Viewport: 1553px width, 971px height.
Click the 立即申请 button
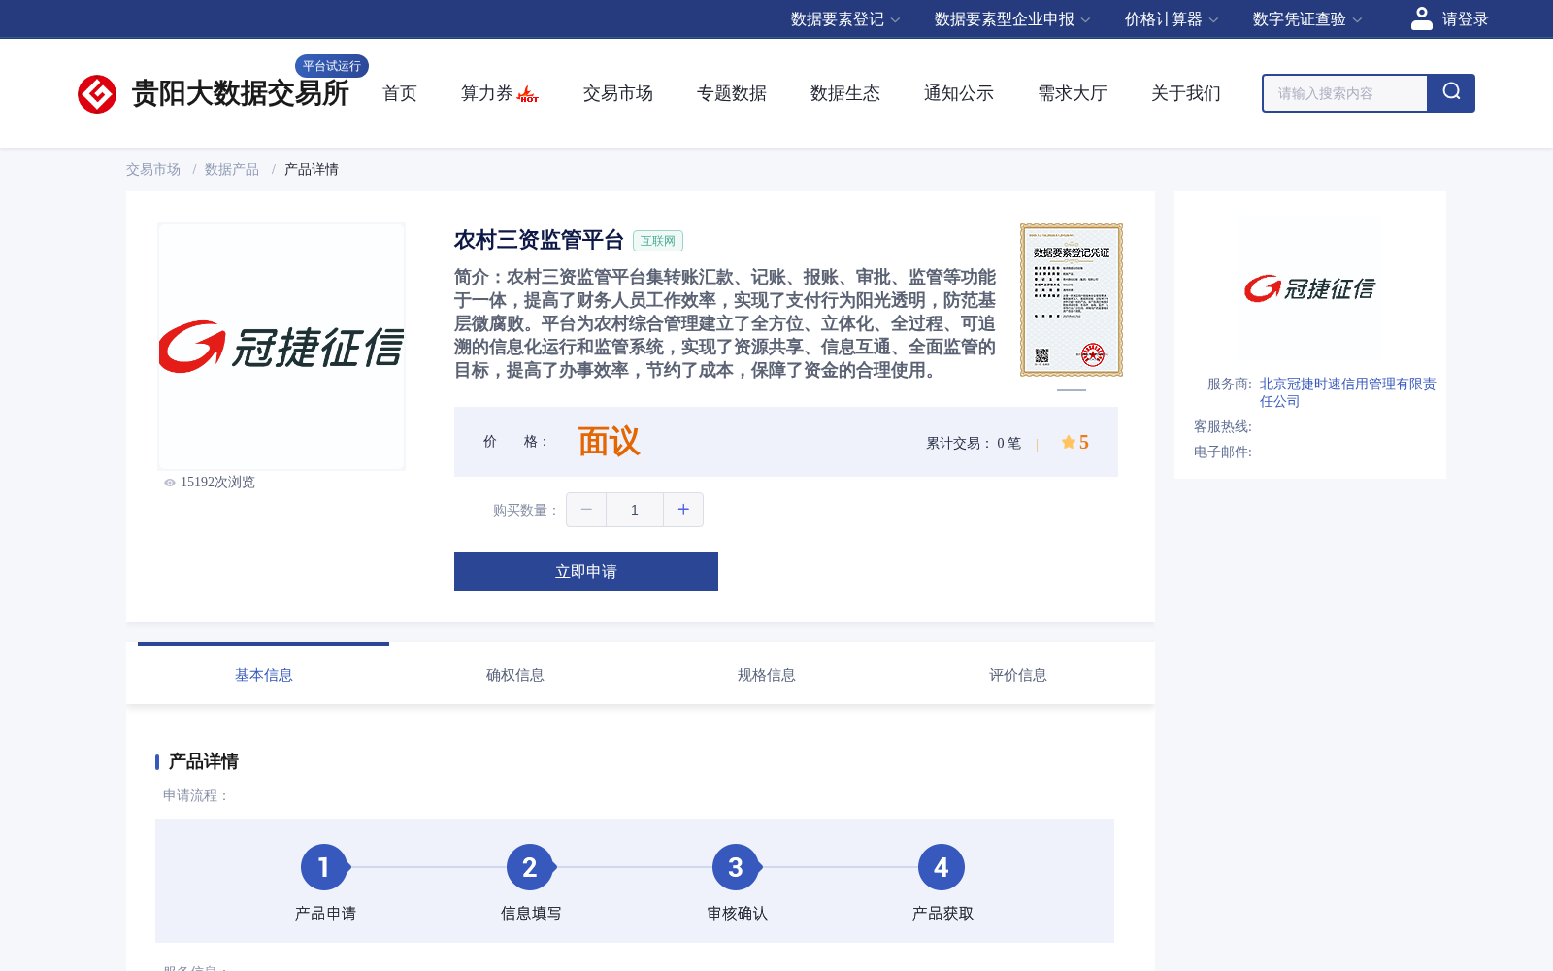[586, 572]
